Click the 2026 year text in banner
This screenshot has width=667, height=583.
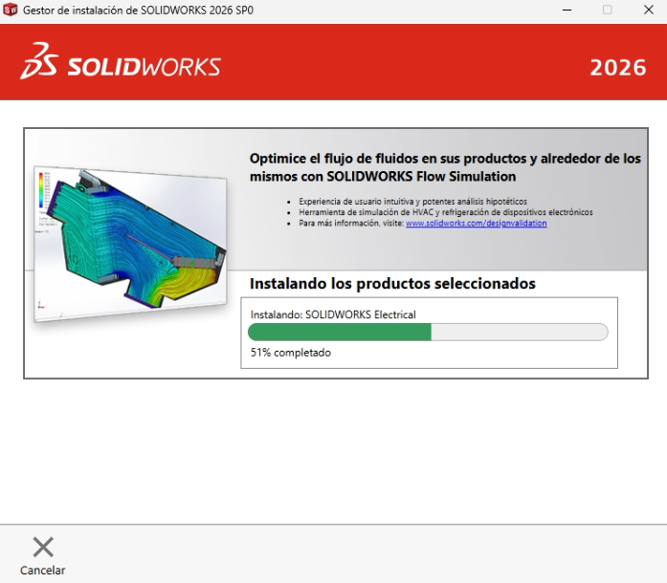tap(617, 68)
